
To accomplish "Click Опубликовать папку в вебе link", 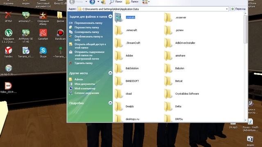I will pos(88,38).
